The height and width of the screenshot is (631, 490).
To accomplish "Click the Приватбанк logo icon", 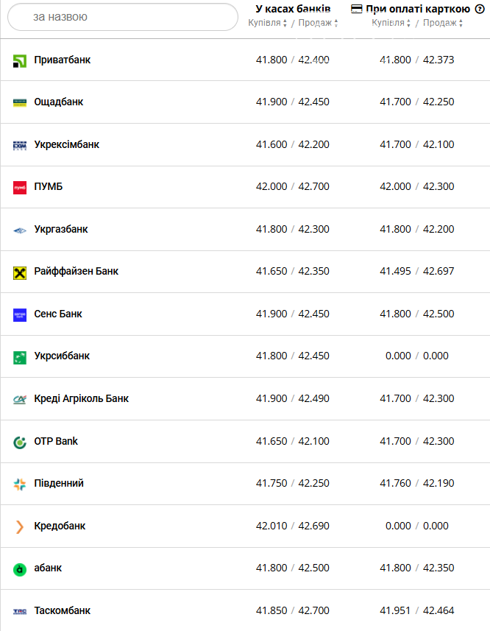I will point(20,60).
